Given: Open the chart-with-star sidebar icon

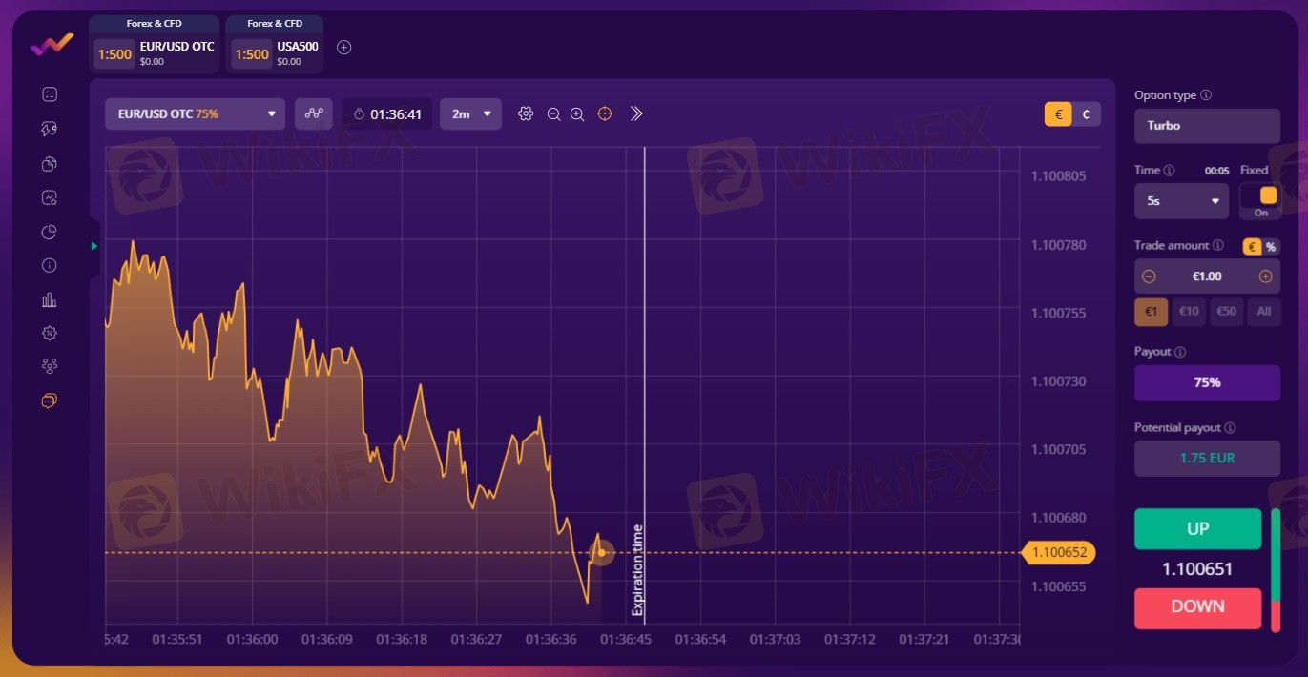Looking at the screenshot, I should (50, 197).
